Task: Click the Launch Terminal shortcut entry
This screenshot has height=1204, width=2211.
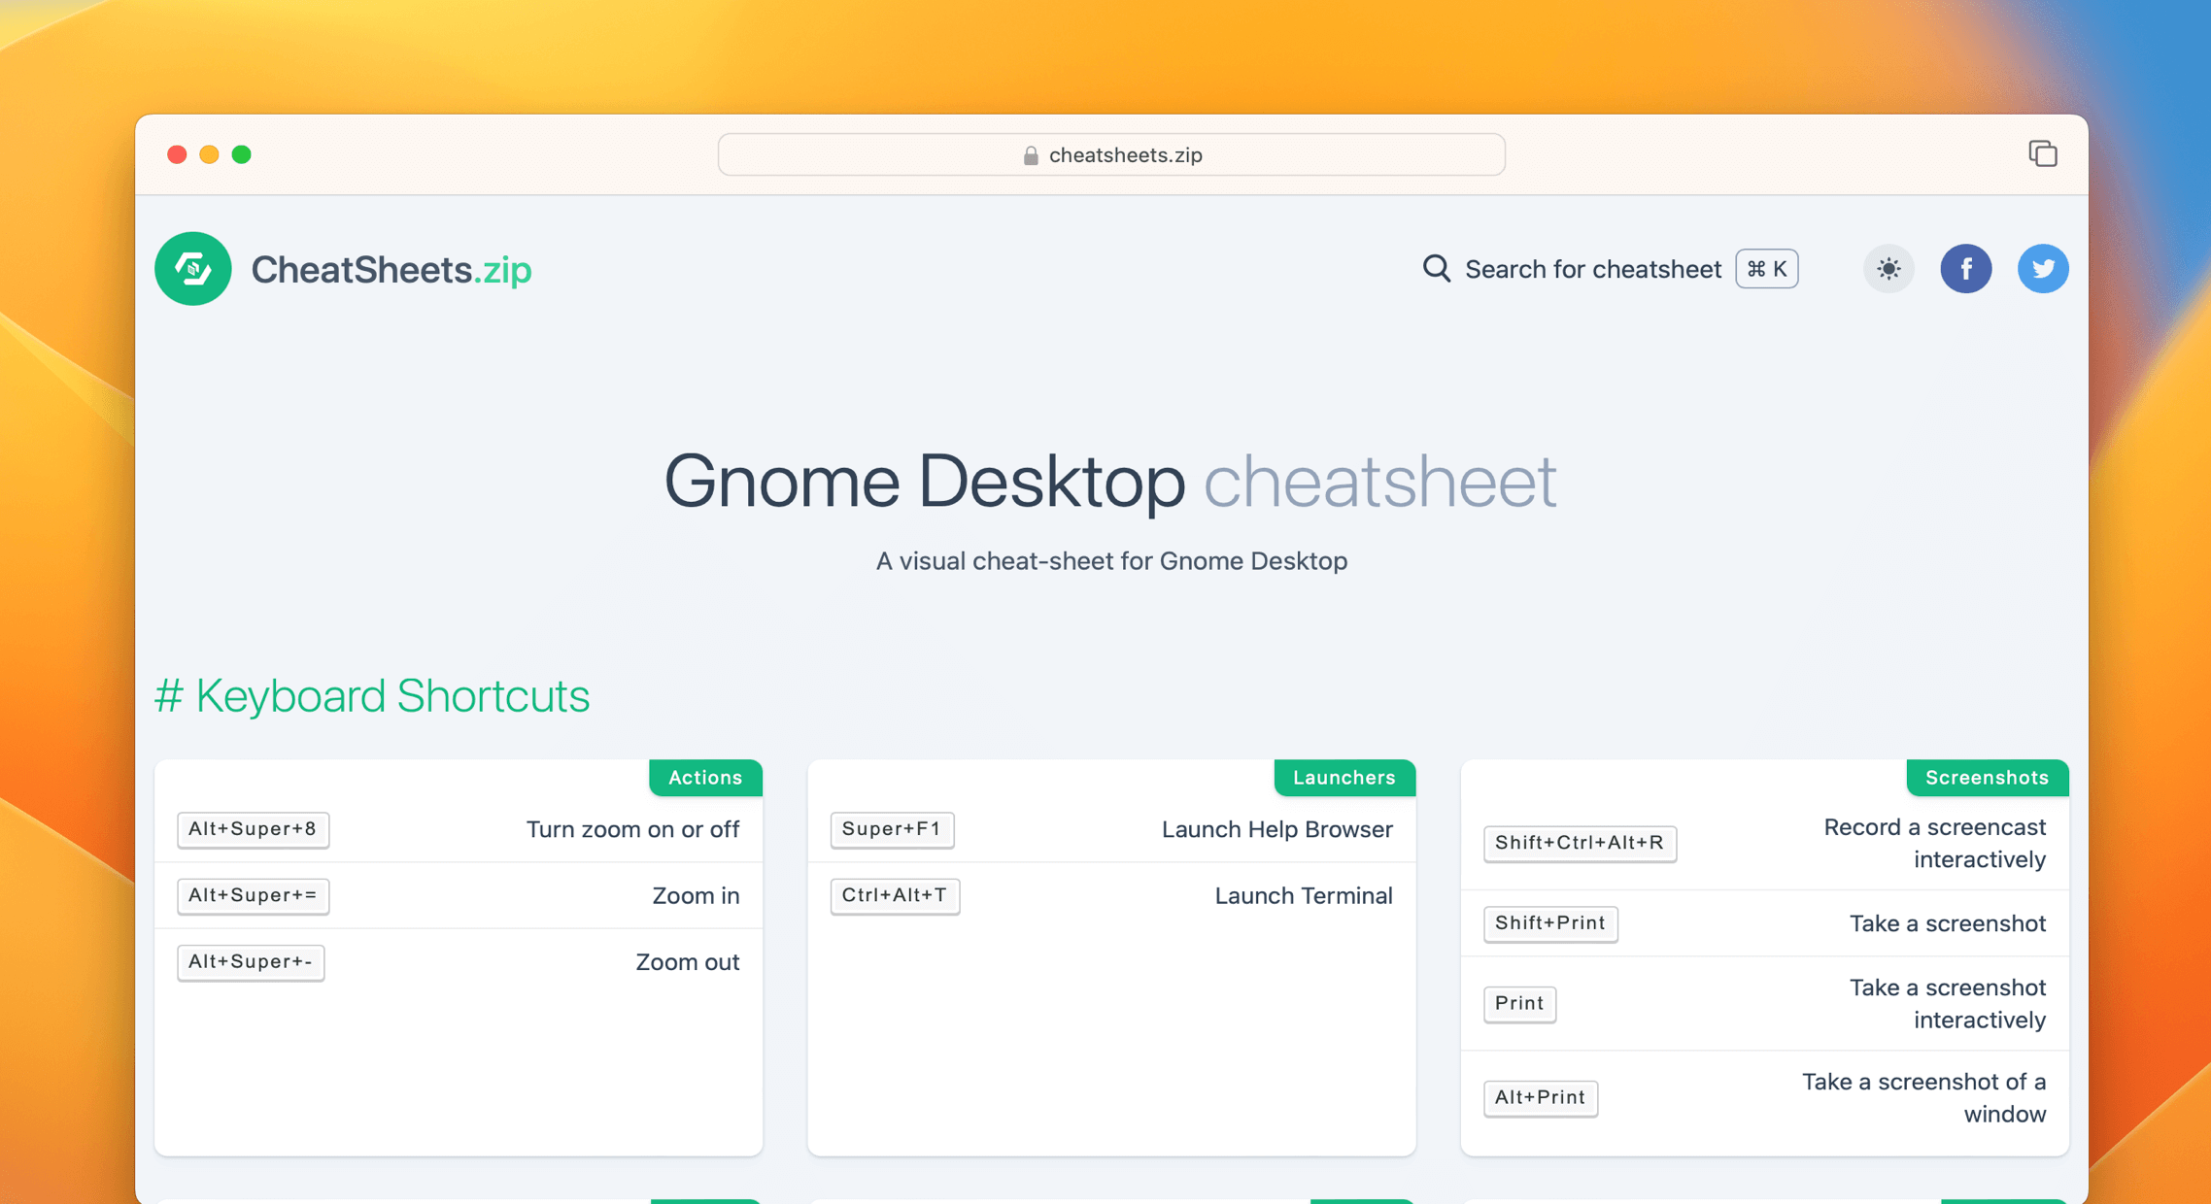Action: (x=1304, y=895)
